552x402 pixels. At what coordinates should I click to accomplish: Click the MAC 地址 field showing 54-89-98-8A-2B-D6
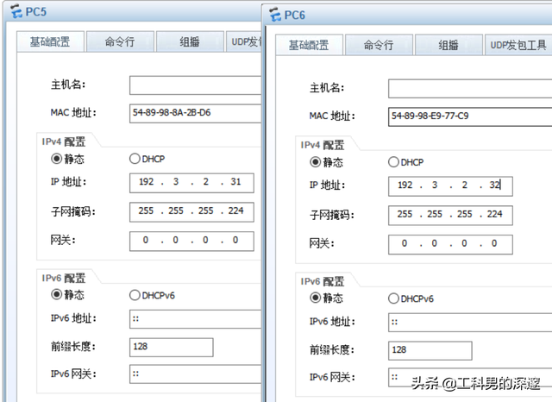196,113
